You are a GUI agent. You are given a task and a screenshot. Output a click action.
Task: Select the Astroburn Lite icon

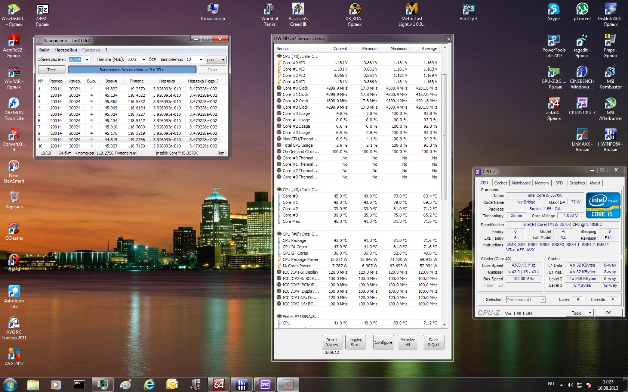click(x=14, y=297)
